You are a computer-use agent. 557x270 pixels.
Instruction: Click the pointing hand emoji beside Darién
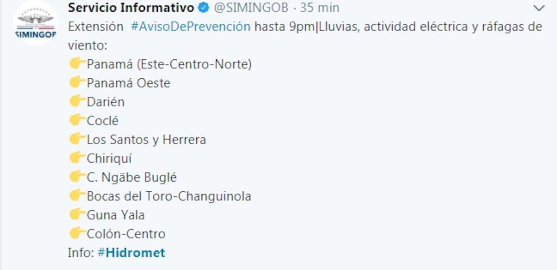click(77, 102)
